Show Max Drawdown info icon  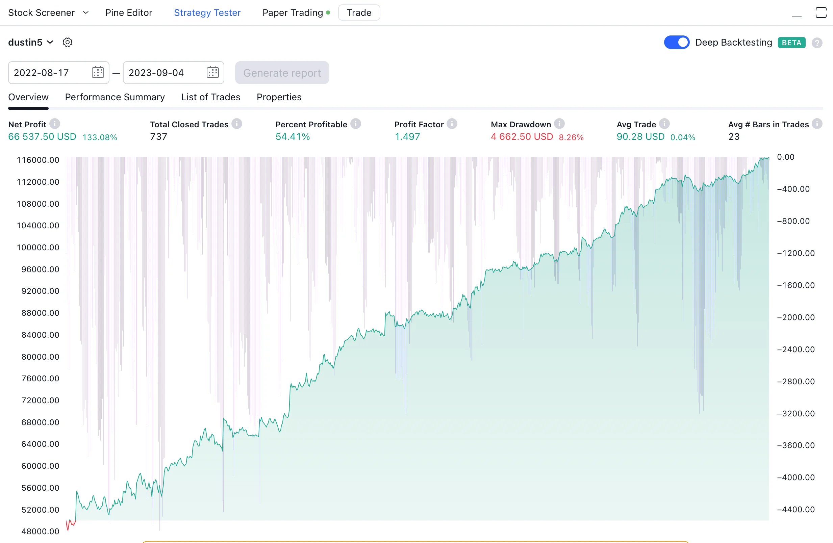click(x=559, y=124)
